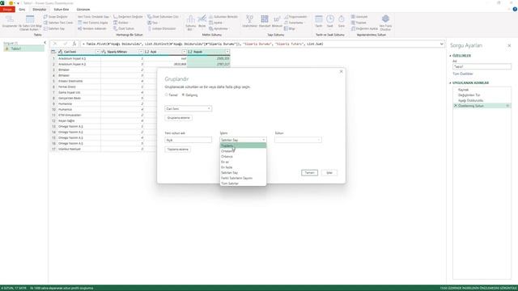Open the Sipariş Miktarı column filter dropdown
Screen dimensions: 518x291
(x=141, y=52)
